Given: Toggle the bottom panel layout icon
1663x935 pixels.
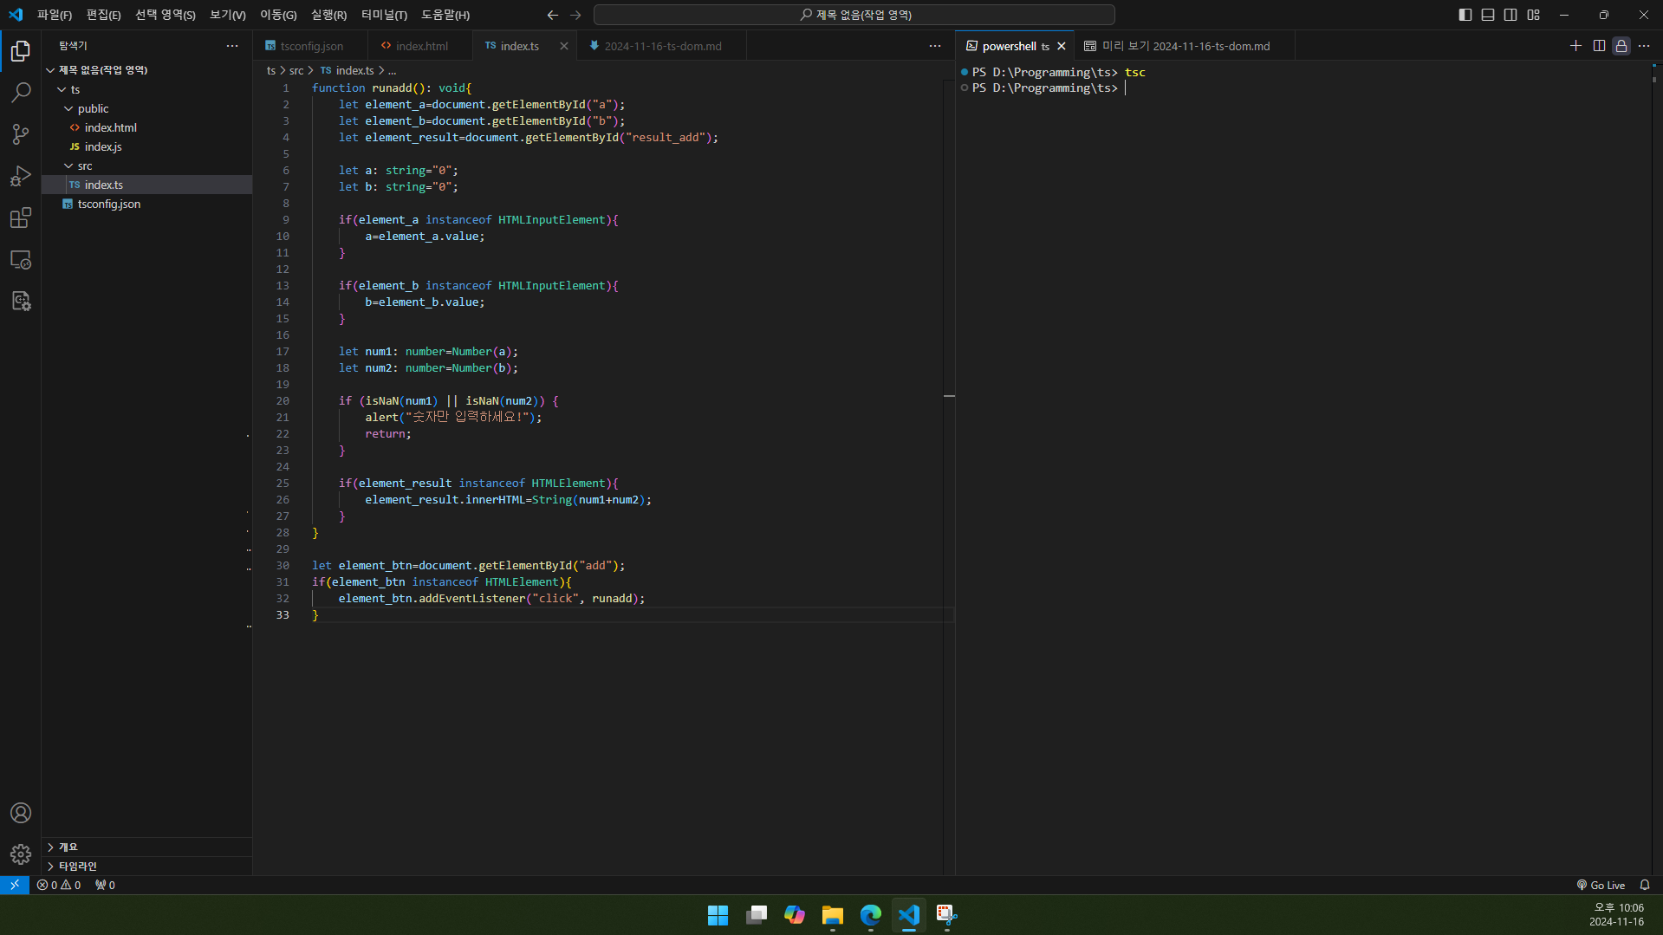Looking at the screenshot, I should [1488, 15].
